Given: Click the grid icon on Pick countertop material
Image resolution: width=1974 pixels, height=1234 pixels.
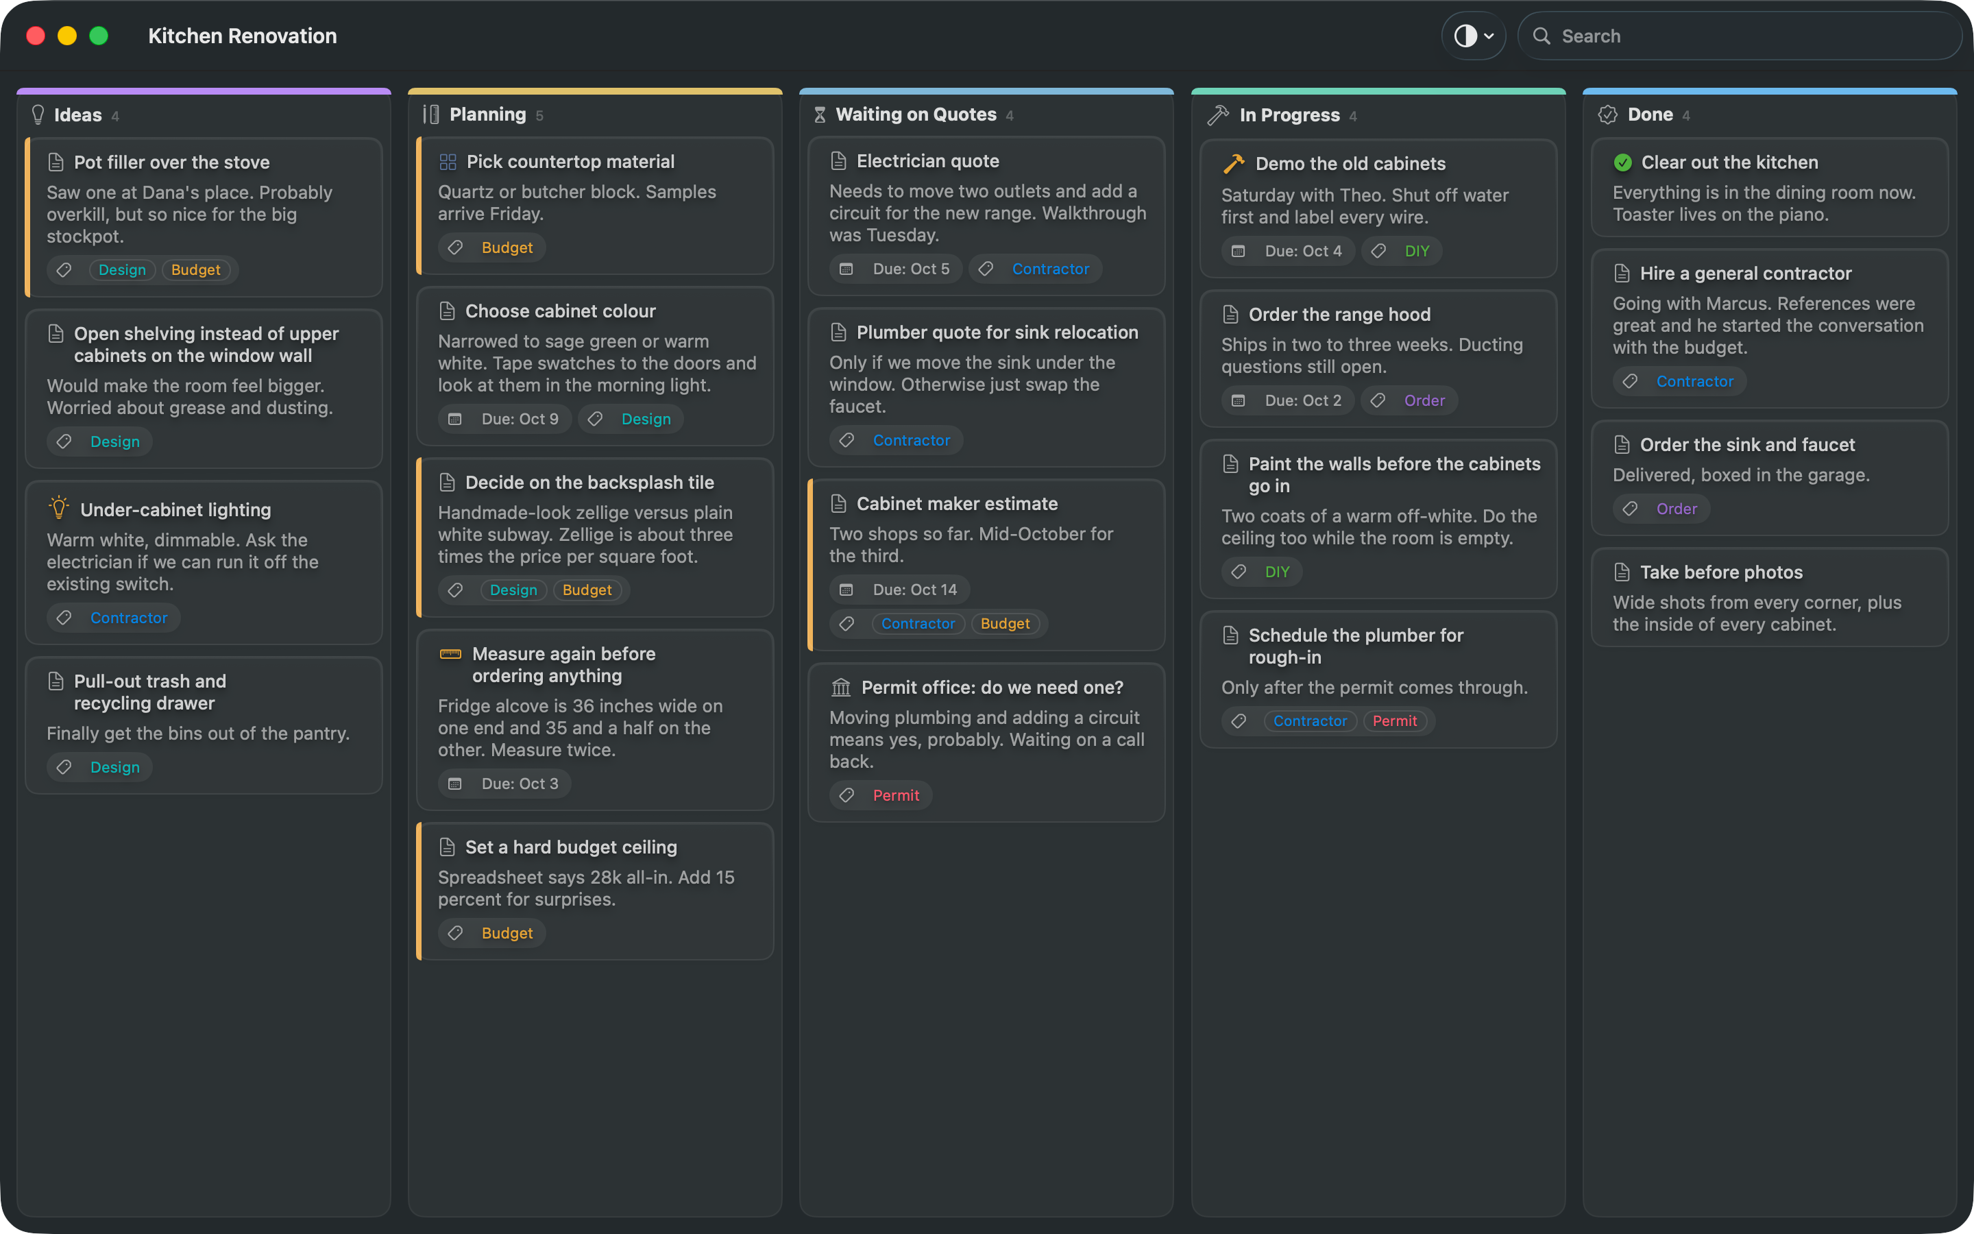Looking at the screenshot, I should [448, 162].
